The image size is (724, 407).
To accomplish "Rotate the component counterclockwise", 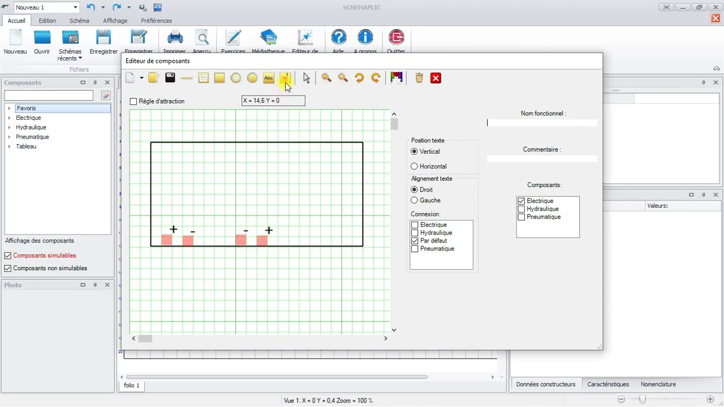I will 359,78.
